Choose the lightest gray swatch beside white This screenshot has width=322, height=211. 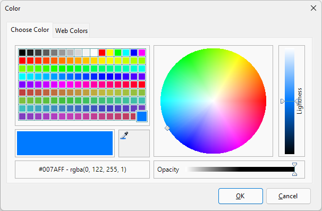pyautogui.click(x=86, y=53)
